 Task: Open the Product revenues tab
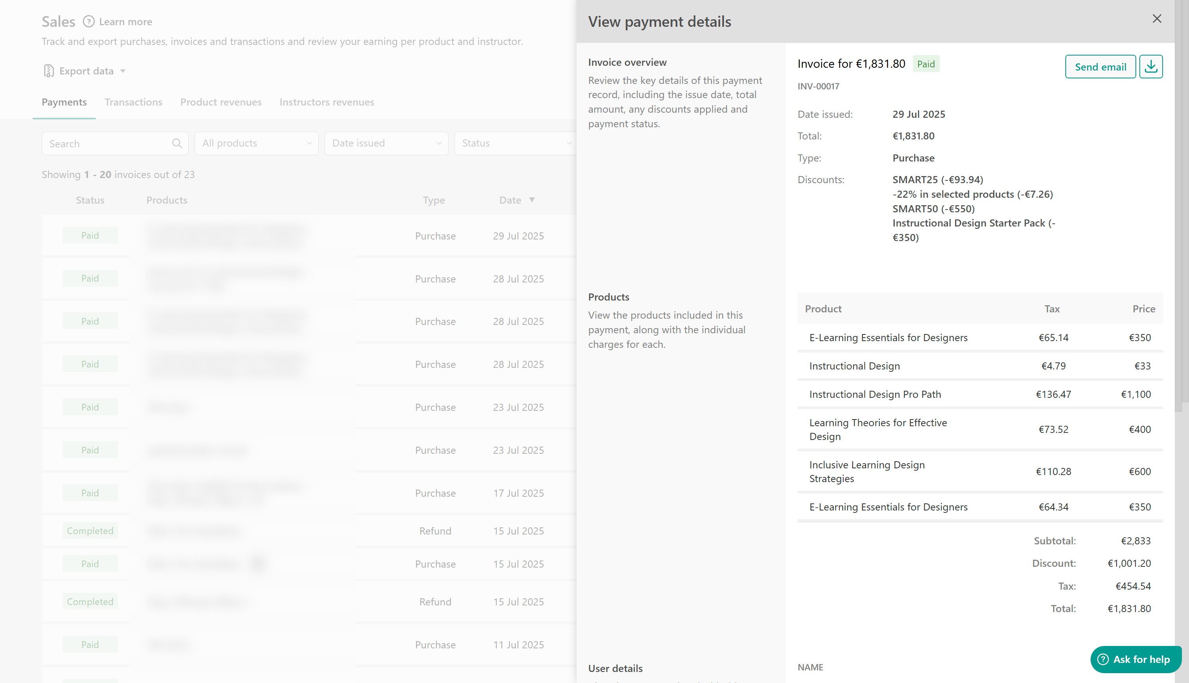(221, 102)
